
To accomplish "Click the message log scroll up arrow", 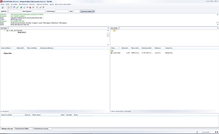I will [x=218, y=14].
